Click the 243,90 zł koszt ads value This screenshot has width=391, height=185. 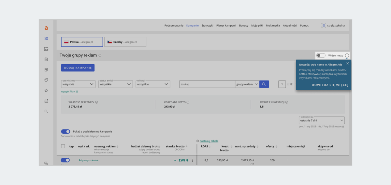170,106
